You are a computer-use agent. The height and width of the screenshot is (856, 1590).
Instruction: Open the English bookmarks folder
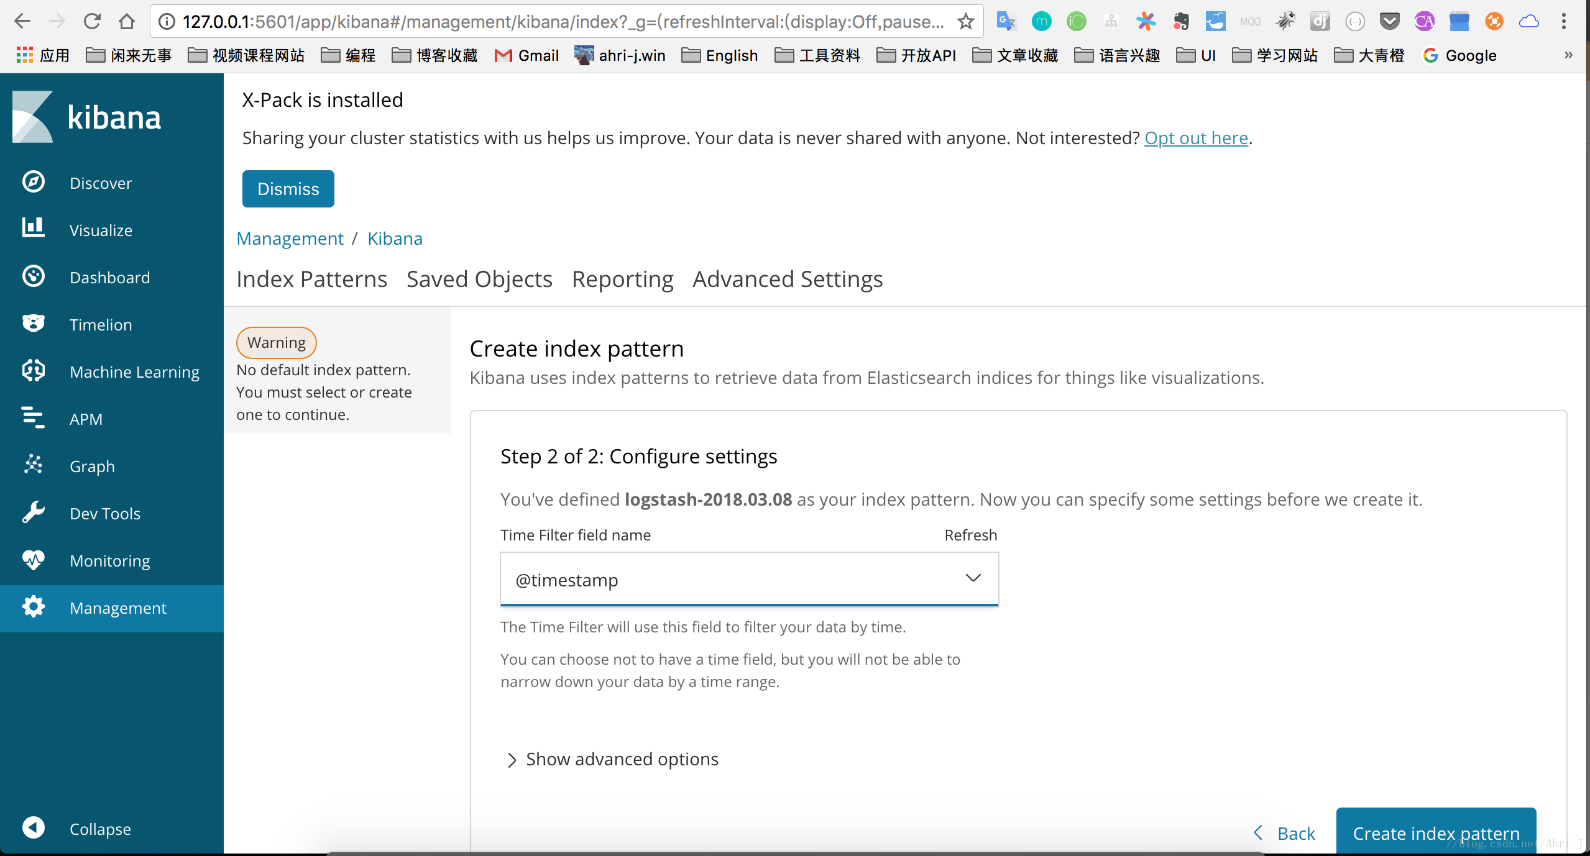[720, 55]
